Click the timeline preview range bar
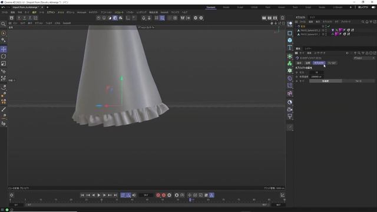 (x=147, y=205)
